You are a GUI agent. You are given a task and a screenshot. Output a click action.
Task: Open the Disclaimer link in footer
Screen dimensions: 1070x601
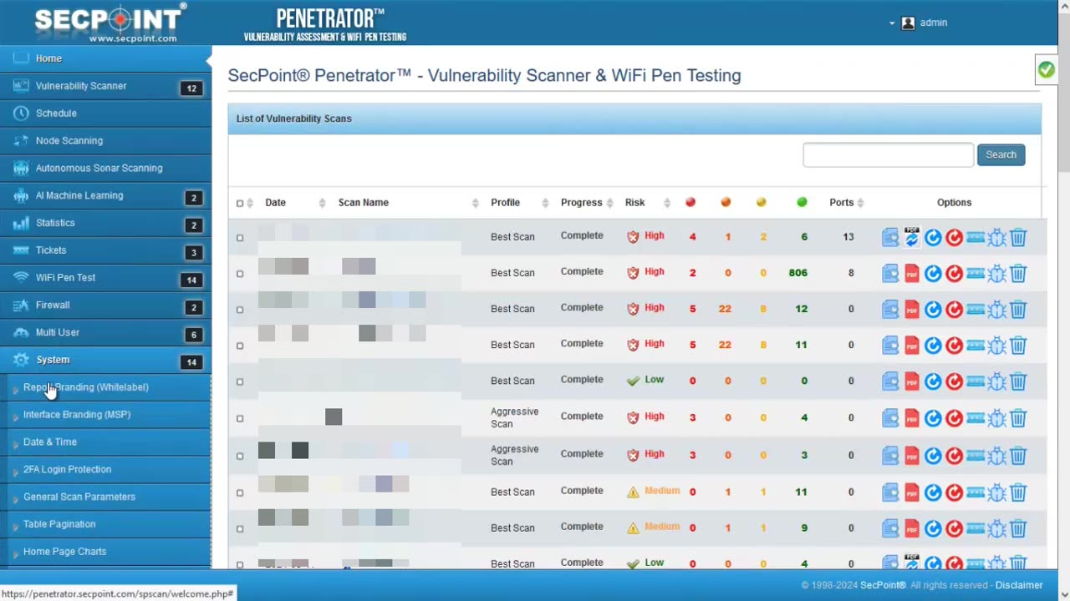click(1019, 585)
